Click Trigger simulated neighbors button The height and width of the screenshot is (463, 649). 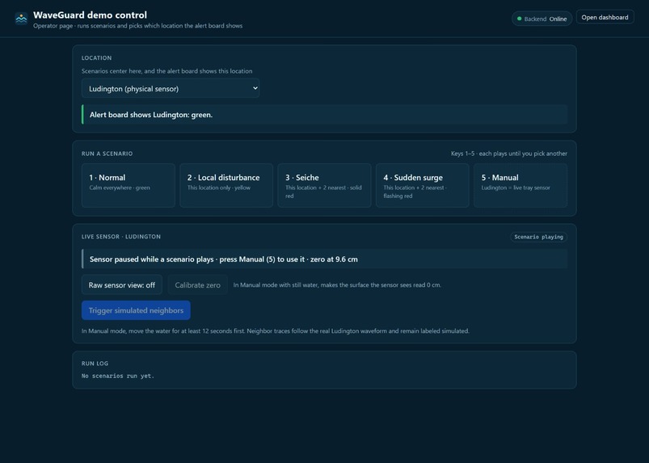[x=136, y=310]
